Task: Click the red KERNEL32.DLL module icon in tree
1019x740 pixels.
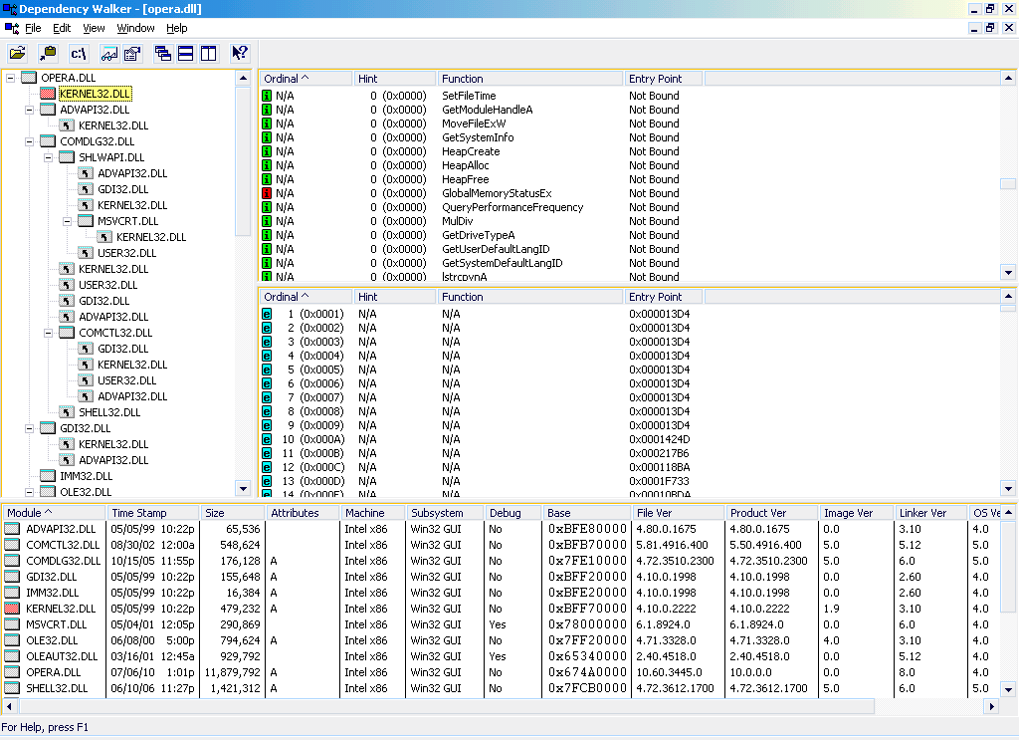Action: pos(48,94)
